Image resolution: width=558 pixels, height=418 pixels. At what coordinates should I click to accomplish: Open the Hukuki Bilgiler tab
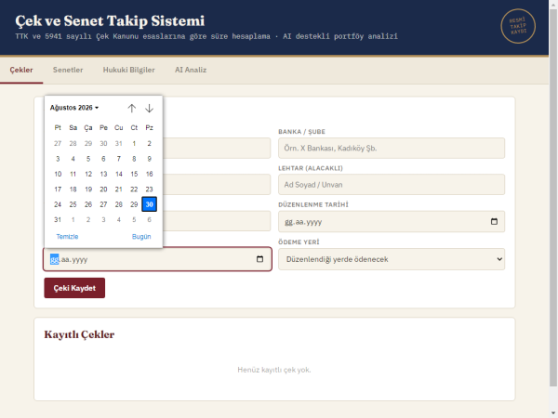click(129, 70)
